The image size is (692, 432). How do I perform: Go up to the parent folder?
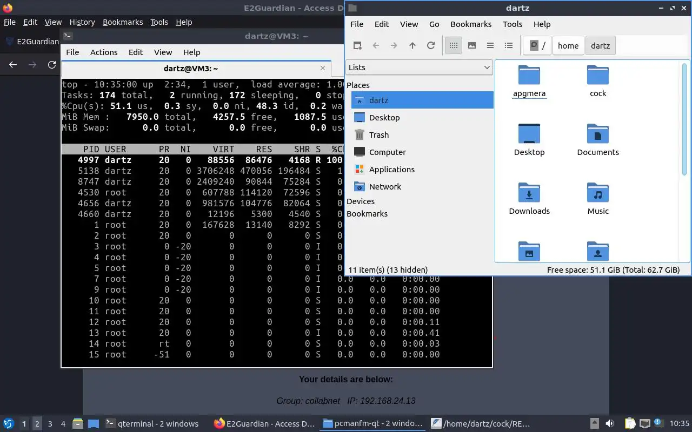(x=412, y=46)
